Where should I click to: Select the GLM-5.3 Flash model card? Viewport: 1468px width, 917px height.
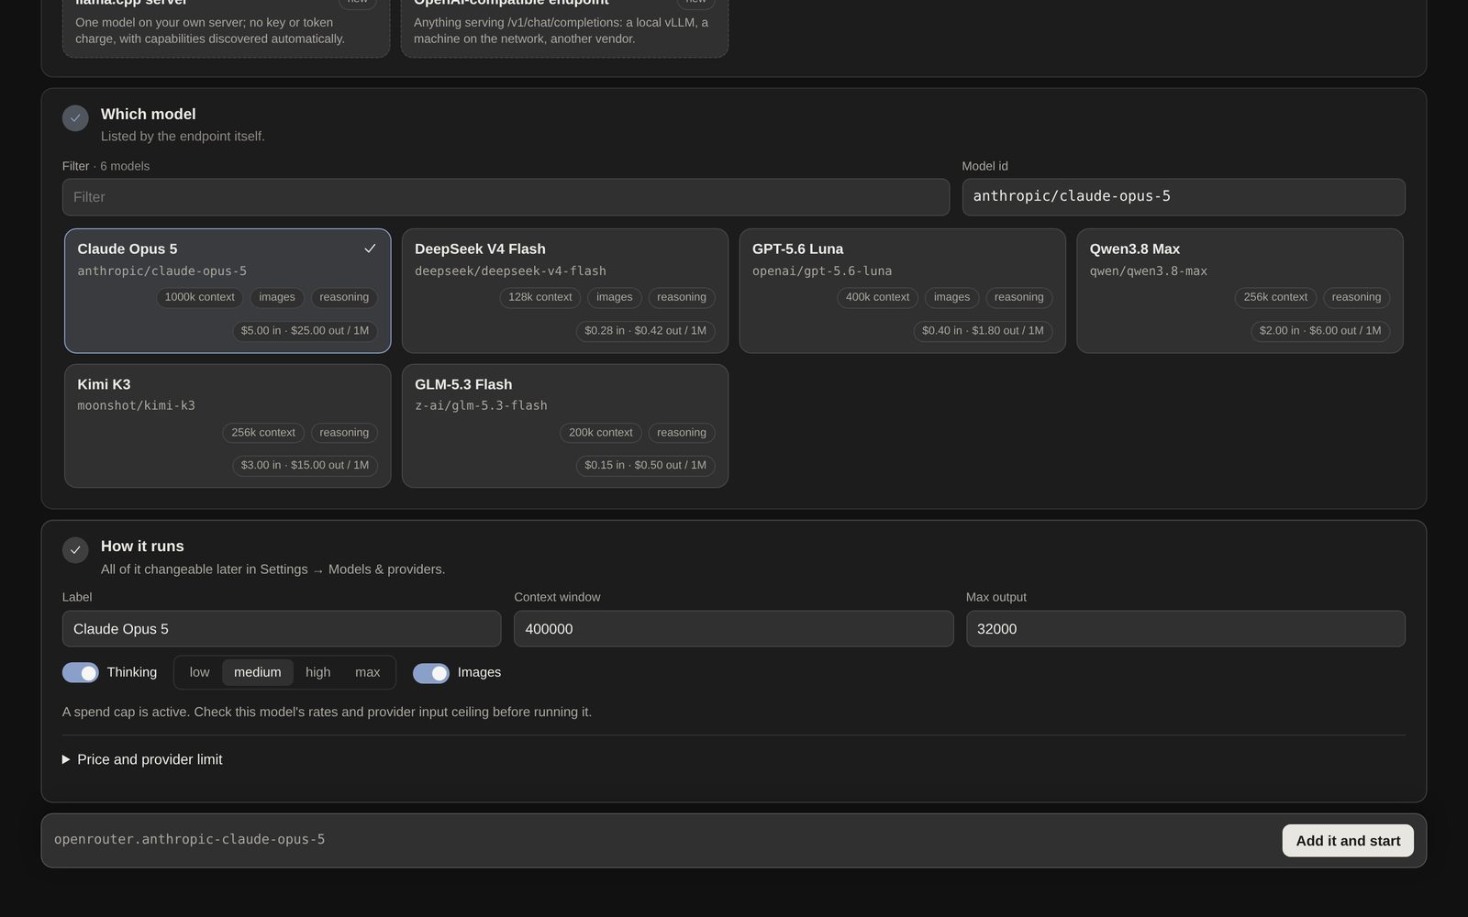[565, 426]
